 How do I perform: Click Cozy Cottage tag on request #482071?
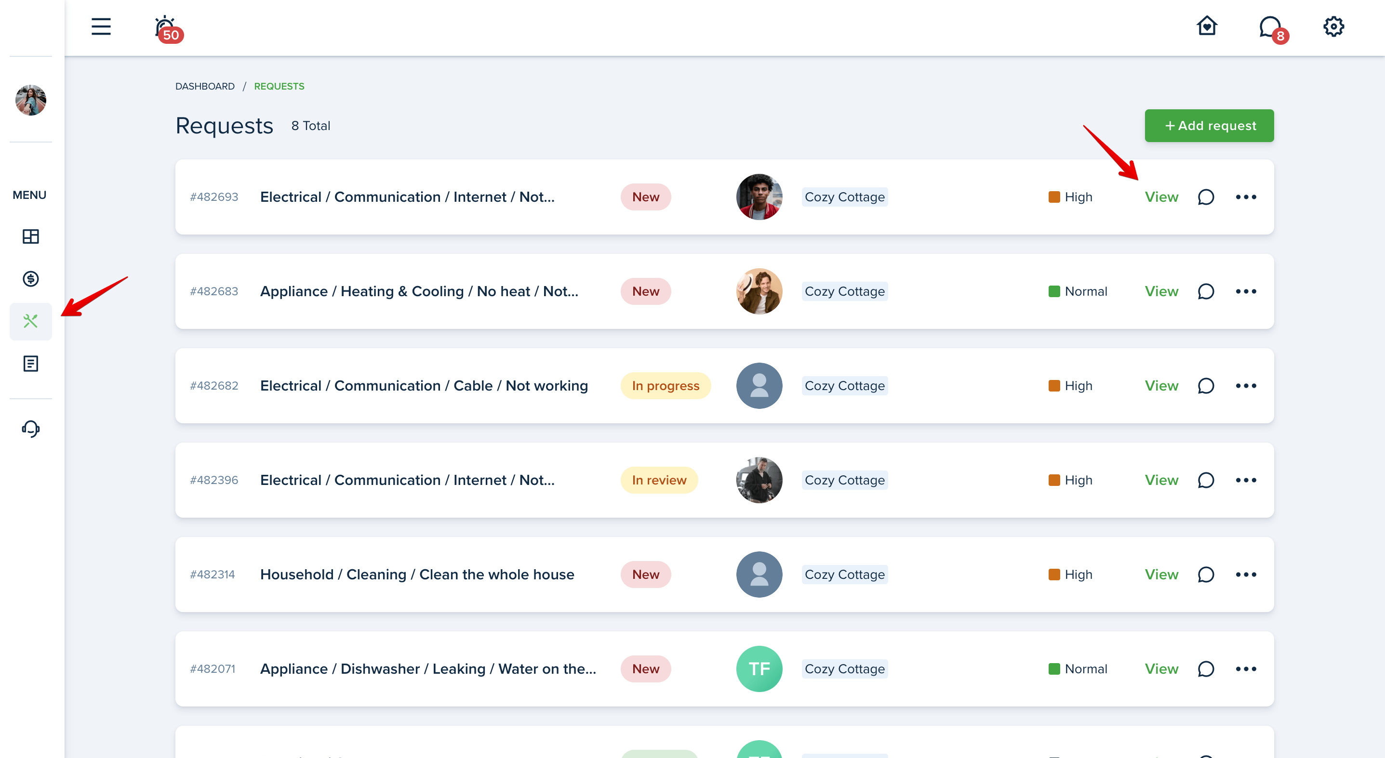pyautogui.click(x=845, y=669)
